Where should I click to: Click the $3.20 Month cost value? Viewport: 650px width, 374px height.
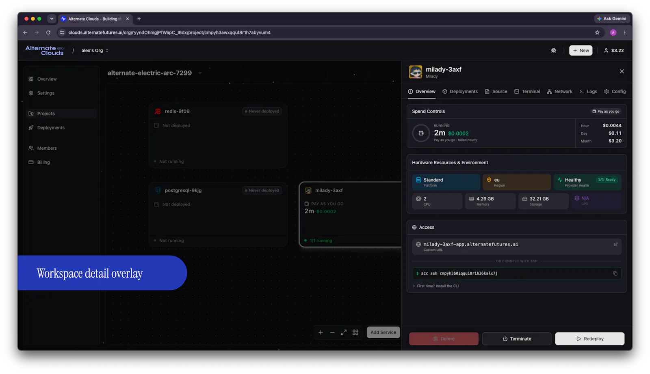pyautogui.click(x=615, y=141)
